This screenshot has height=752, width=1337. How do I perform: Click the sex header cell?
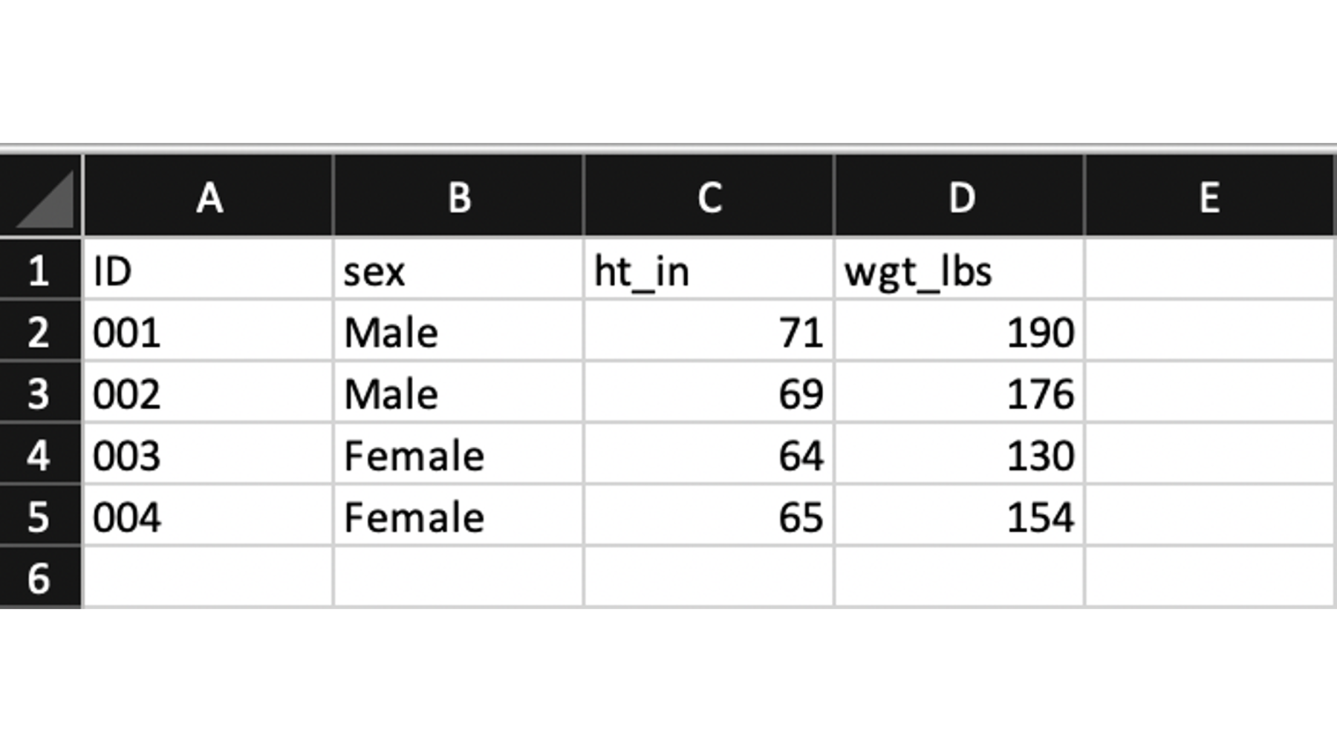459,269
